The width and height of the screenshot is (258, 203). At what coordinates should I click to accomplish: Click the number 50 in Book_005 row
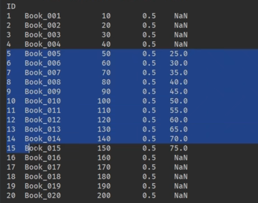click(x=106, y=54)
